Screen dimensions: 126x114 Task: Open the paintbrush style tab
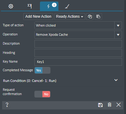(x=67, y=6)
